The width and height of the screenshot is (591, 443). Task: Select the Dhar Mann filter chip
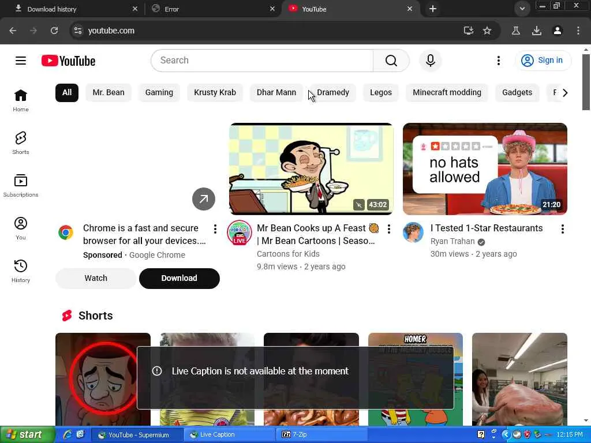276,93
